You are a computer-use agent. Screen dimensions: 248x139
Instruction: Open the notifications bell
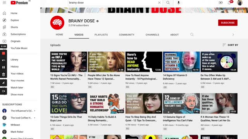[229, 3]
